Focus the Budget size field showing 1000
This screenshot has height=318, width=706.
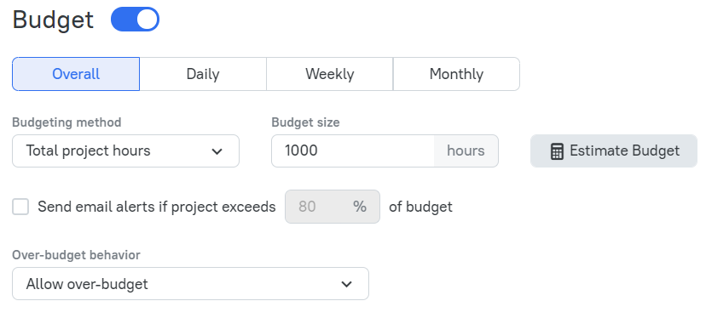(353, 150)
